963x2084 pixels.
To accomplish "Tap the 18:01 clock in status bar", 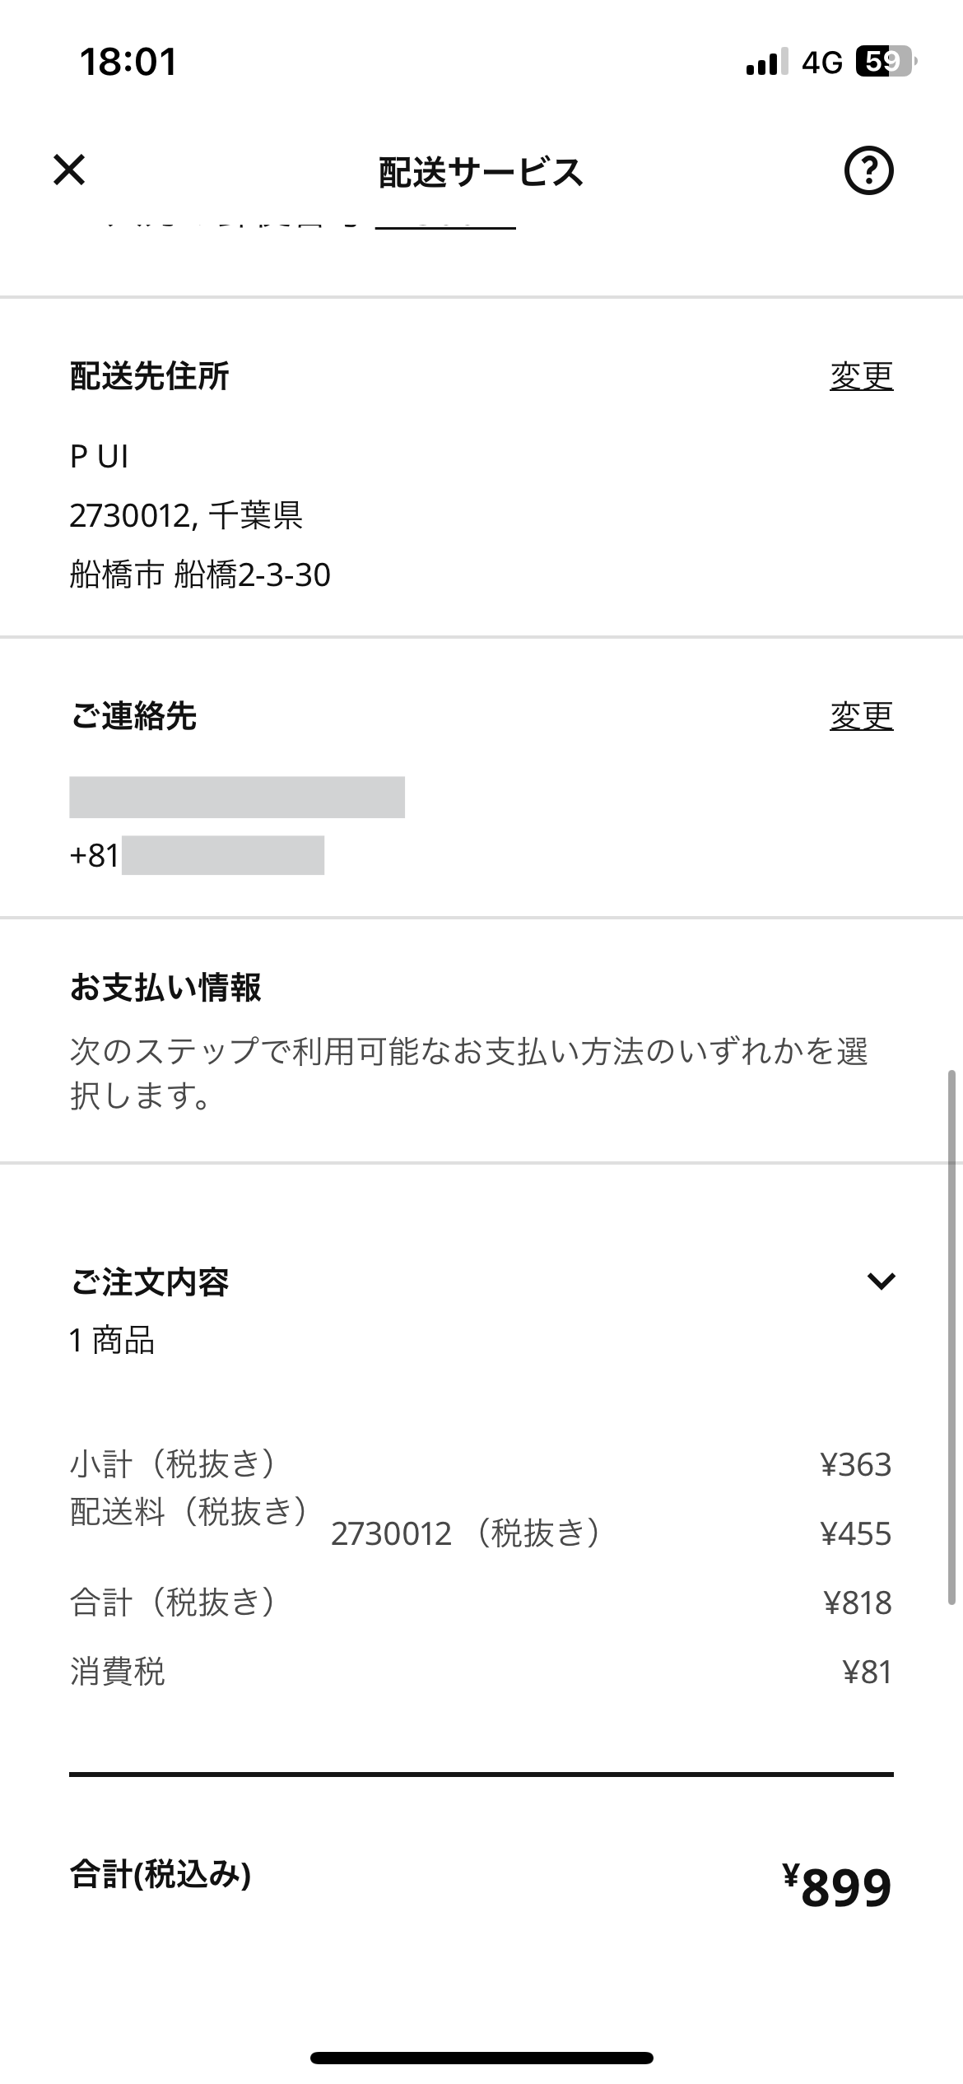I will pos(128,63).
